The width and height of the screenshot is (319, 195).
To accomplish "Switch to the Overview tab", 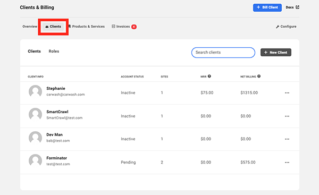I will coord(30,27).
